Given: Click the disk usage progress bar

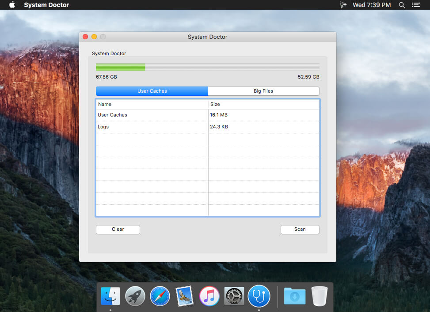Looking at the screenshot, I should pos(208,67).
